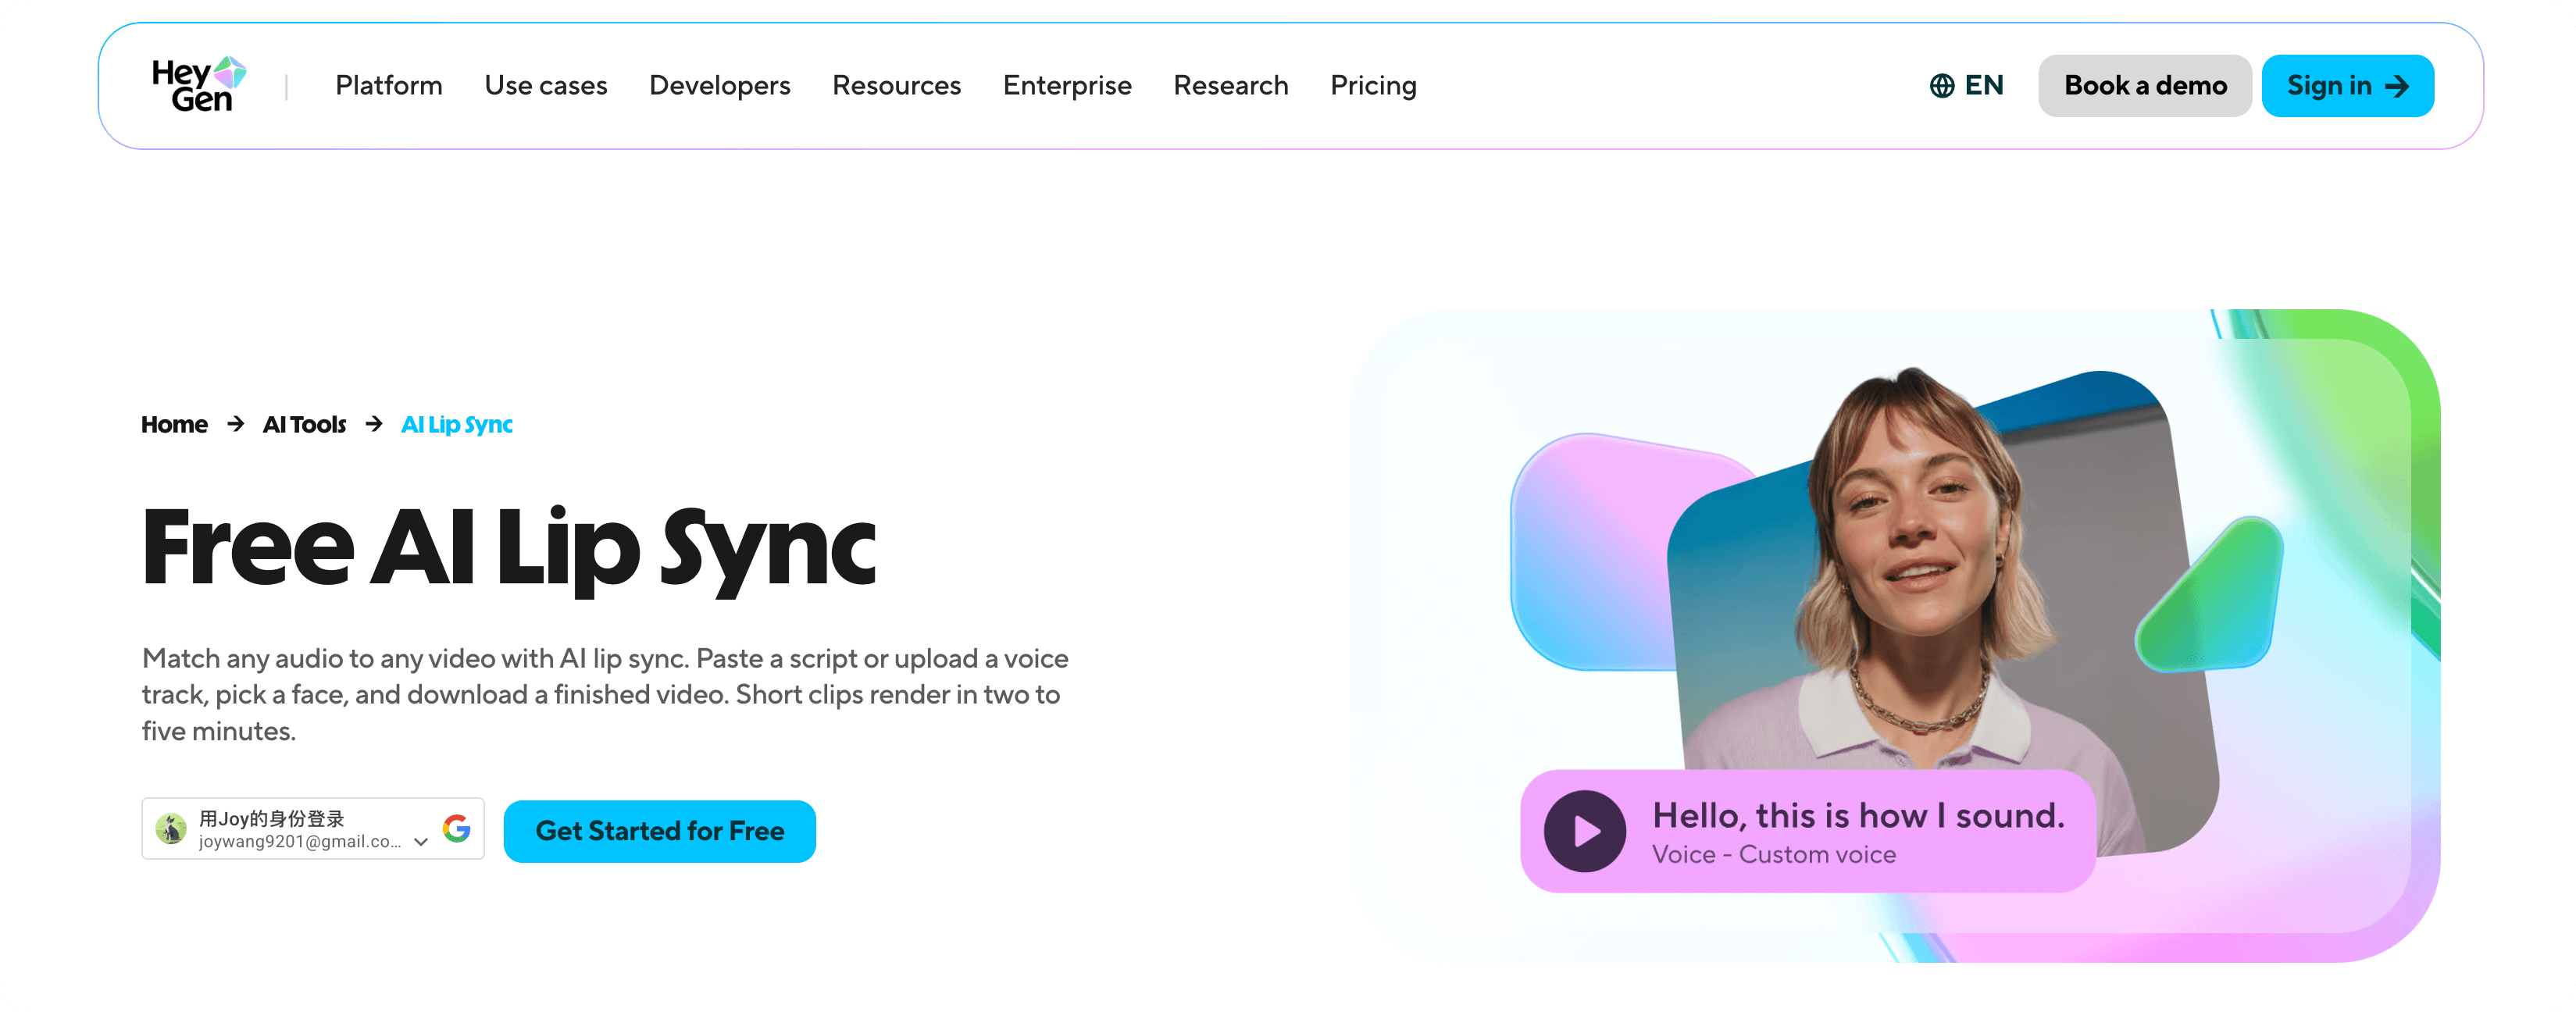Image resolution: width=2576 pixels, height=1012 pixels.
Task: Click the Joy account avatar
Action: pyautogui.click(x=171, y=829)
